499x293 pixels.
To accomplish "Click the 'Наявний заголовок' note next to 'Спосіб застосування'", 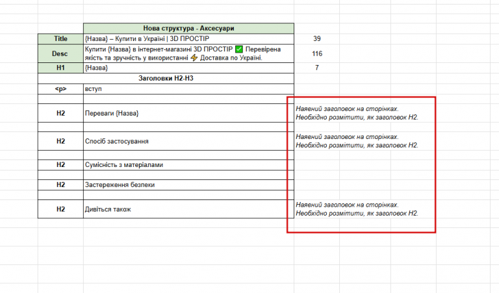I will point(357,141).
